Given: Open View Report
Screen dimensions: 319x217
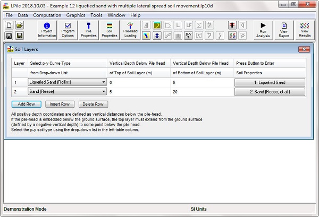Looking at the screenshot, I should 284,30.
